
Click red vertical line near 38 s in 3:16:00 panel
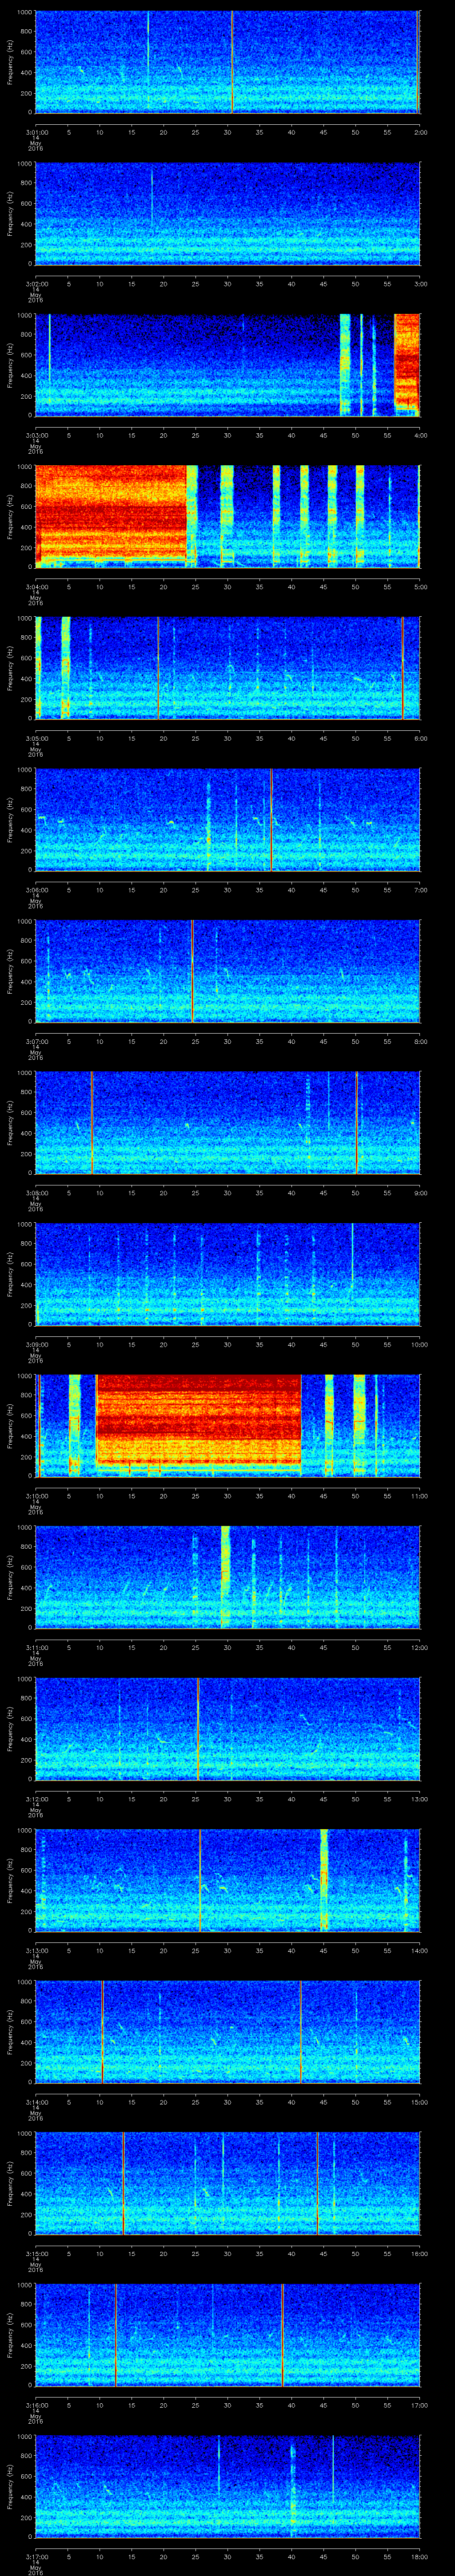tap(282, 2335)
